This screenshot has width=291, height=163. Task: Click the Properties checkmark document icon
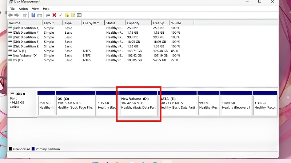click(60, 15)
